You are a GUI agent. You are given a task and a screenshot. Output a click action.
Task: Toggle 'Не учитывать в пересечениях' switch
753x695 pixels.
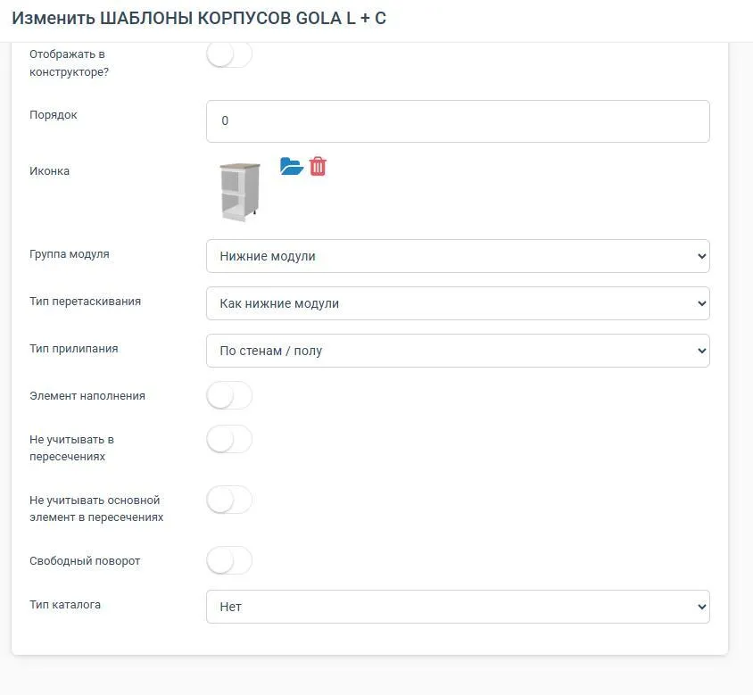tap(229, 439)
